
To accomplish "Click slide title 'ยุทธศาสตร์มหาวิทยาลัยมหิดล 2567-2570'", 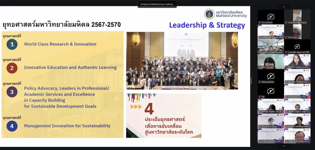I will 62,25.
